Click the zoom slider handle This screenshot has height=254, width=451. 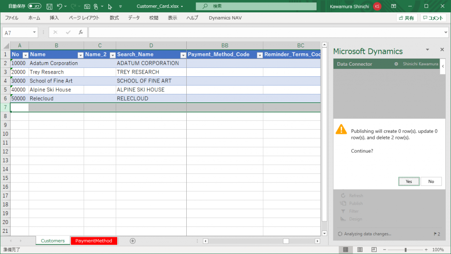pyautogui.click(x=406, y=250)
